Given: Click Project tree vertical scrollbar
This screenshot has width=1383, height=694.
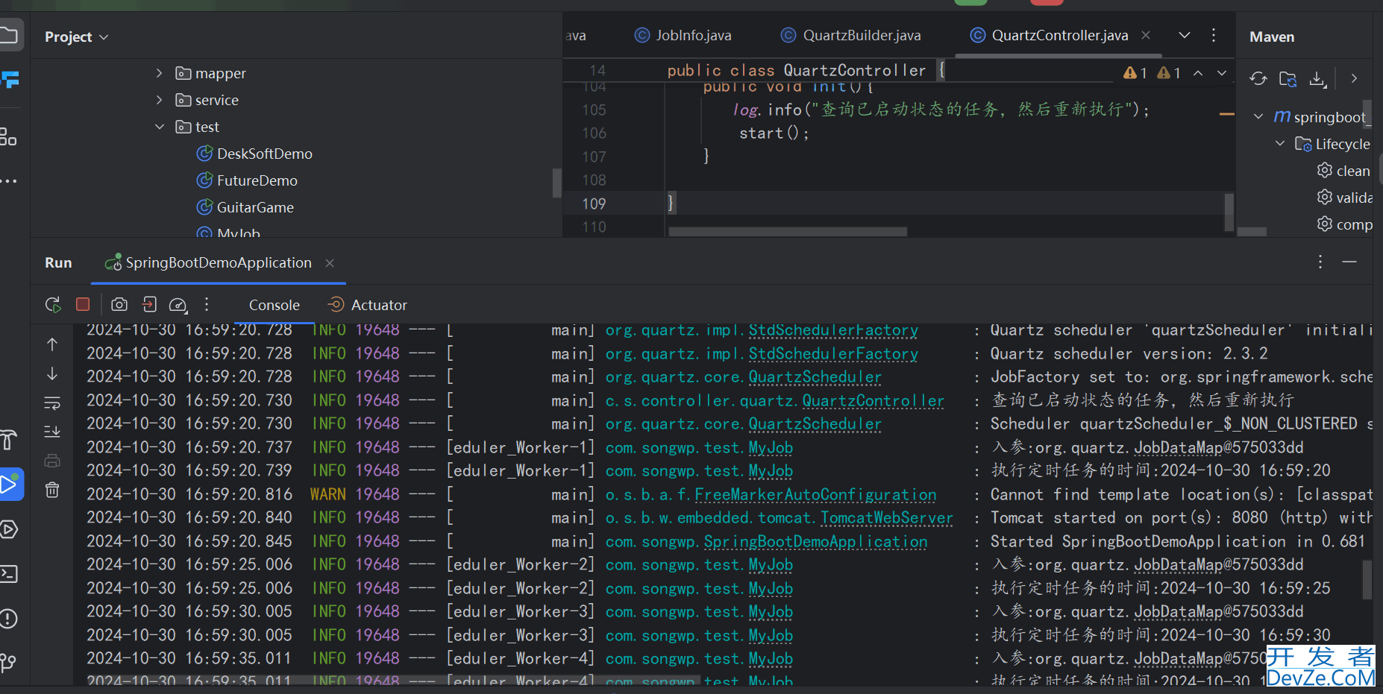Looking at the screenshot, I should pyautogui.click(x=556, y=183).
